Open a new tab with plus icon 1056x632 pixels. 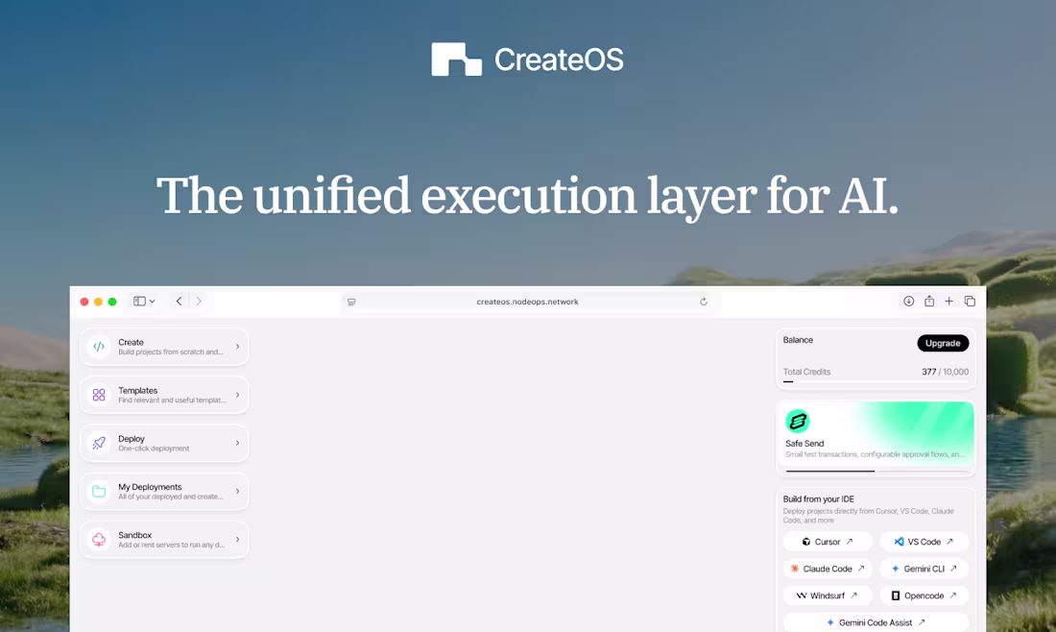click(948, 302)
